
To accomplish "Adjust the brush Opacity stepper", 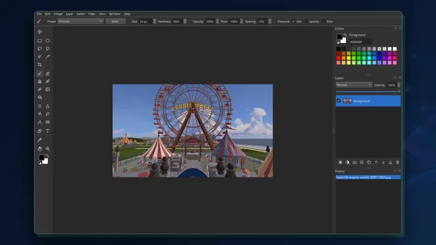I will pyautogui.click(x=217, y=21).
